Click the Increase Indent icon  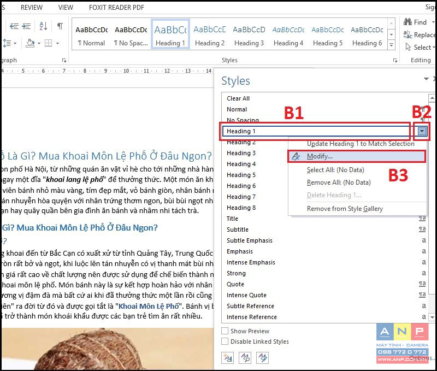pyautogui.click(x=26, y=26)
